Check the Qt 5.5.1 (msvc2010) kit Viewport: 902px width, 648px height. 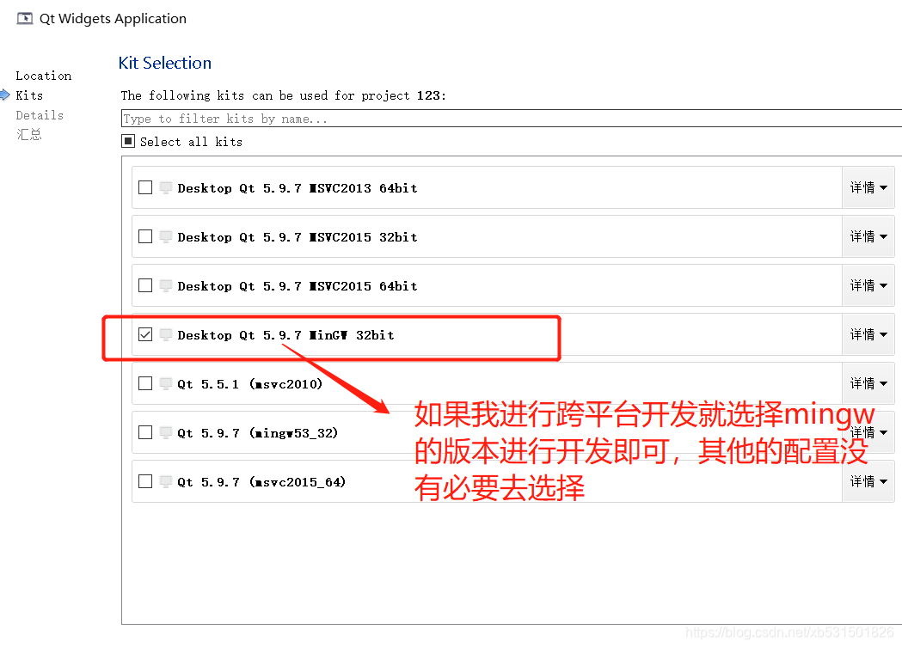145,383
